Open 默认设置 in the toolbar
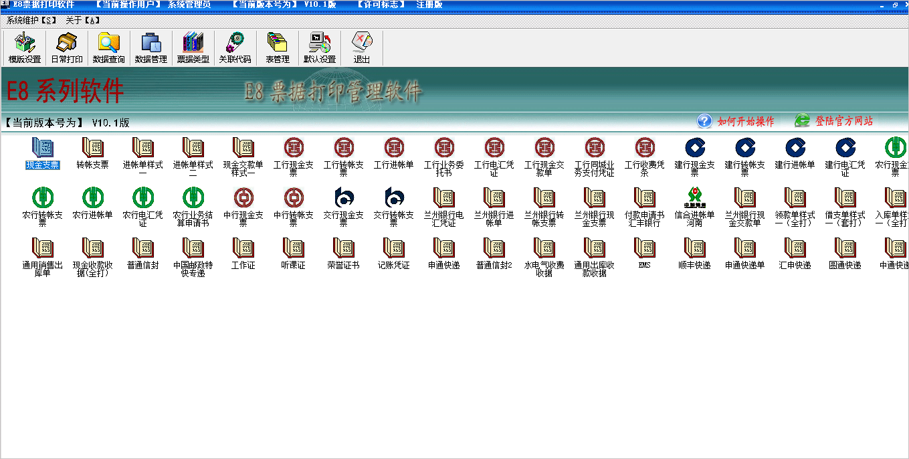909x459 pixels. [x=319, y=48]
